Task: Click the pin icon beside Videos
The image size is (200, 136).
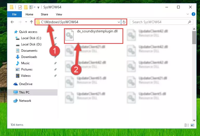Action: (55, 76)
